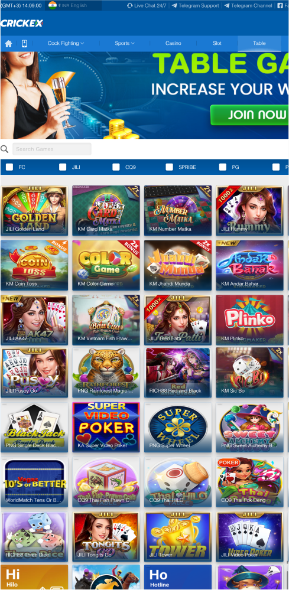Click the Telegram Support paper-plane icon
The width and height of the screenshot is (289, 590).
tap(174, 6)
